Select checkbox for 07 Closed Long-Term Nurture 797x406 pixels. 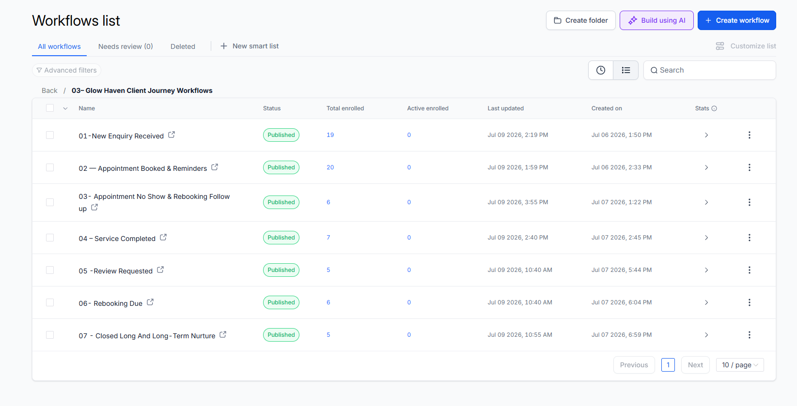coord(50,335)
